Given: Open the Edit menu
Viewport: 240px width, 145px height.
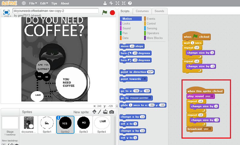Looking at the screenshot, I should point(44,3).
